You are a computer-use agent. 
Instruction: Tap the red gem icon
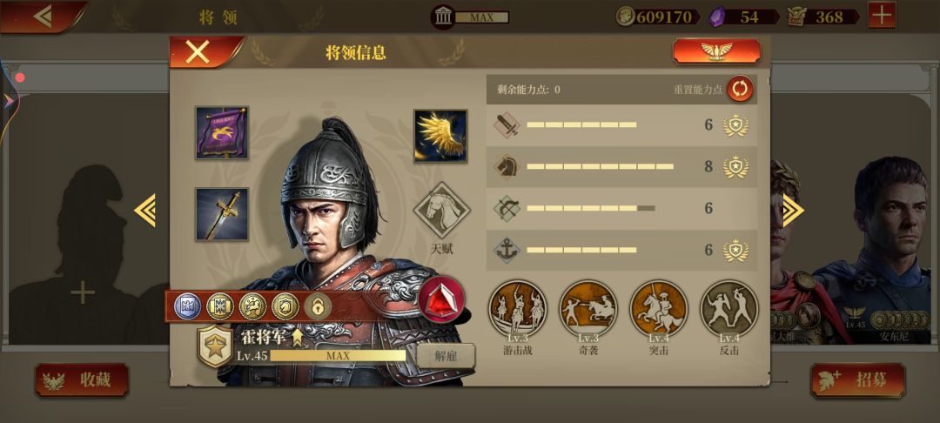coord(442,299)
